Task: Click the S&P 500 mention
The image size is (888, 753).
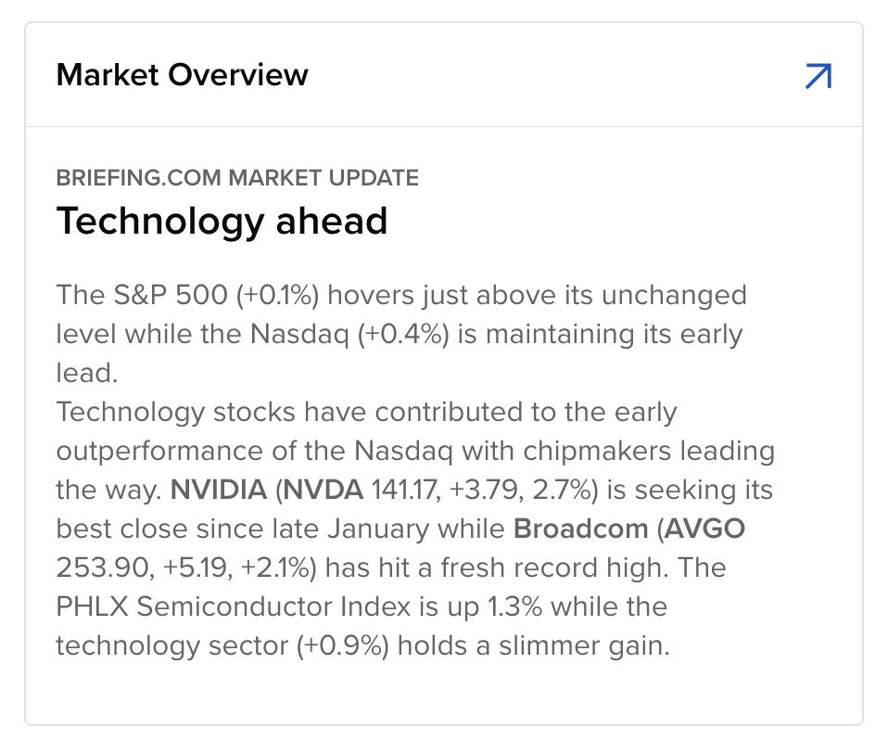Action: 143,295
